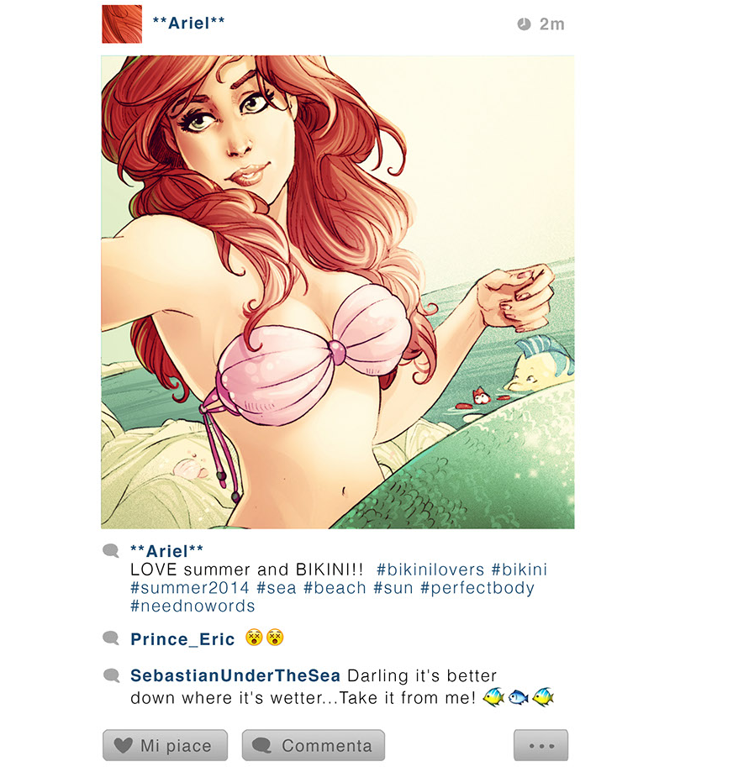Viewport: 754px width, 772px height.
Task: Open the three-dots more options button
Action: coord(540,745)
